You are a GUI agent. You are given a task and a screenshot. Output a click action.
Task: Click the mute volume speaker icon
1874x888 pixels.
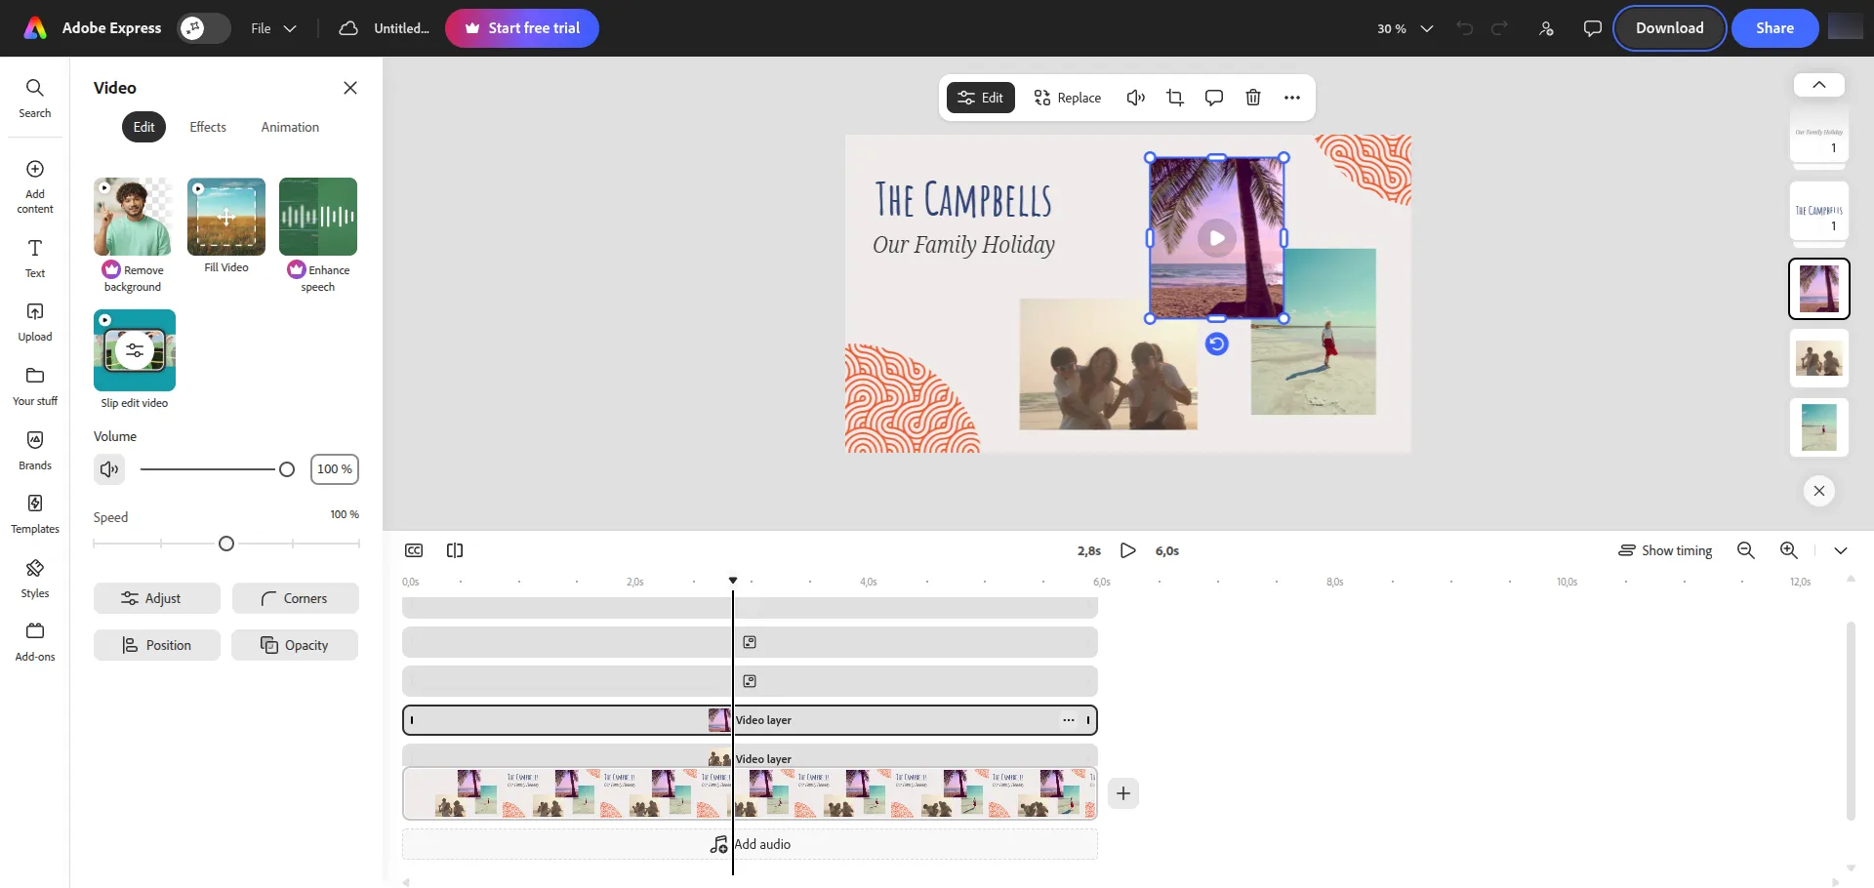click(109, 469)
